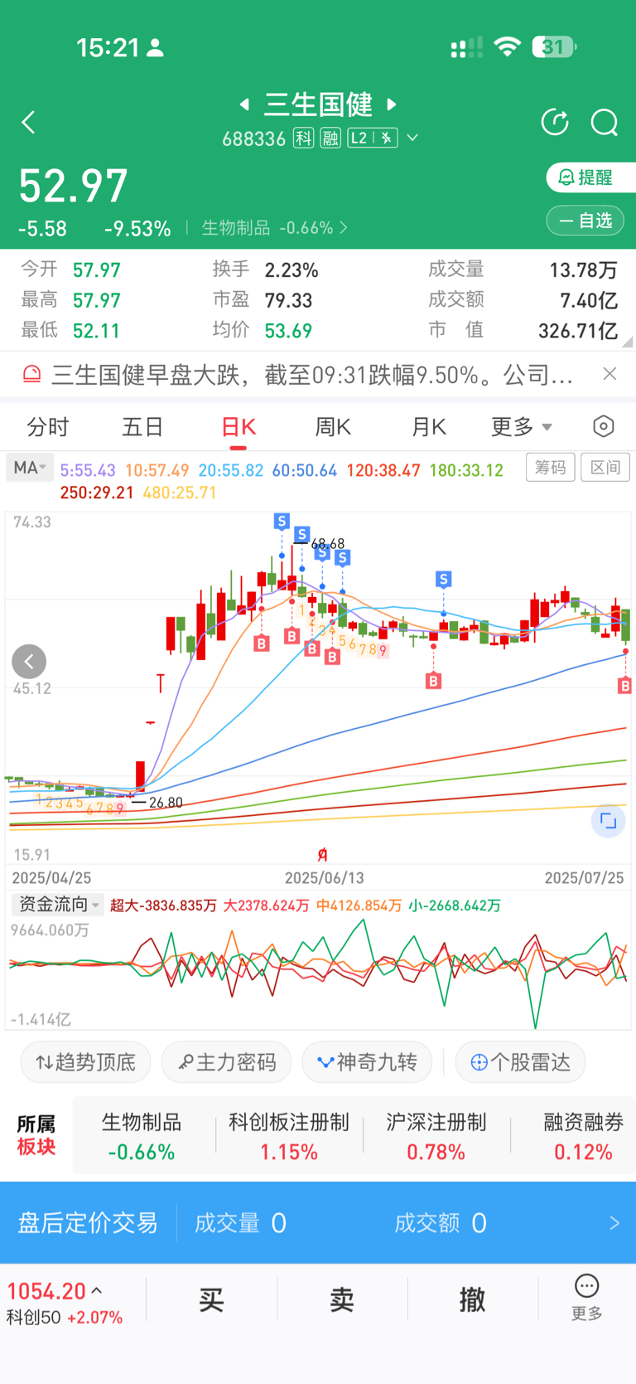Switch to 分时 chart tab

pos(48,427)
